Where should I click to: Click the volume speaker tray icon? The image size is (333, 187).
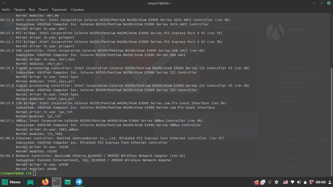(x=299, y=182)
